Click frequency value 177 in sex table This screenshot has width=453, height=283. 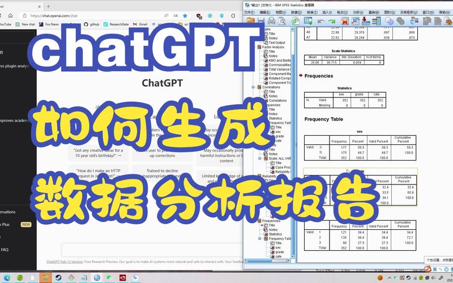pos(343,147)
